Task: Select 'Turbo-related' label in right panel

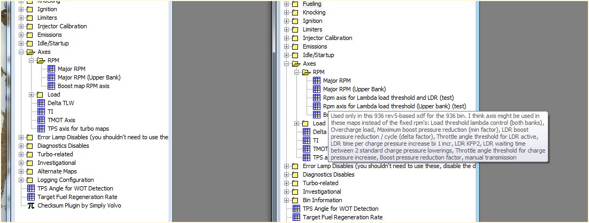Action: pos(320,184)
